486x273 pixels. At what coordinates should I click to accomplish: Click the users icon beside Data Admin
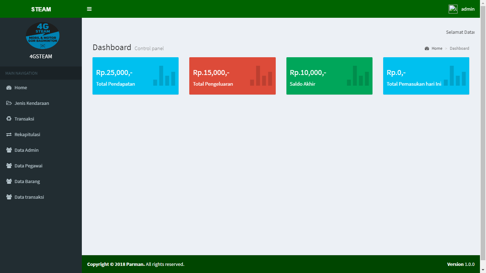[9, 150]
